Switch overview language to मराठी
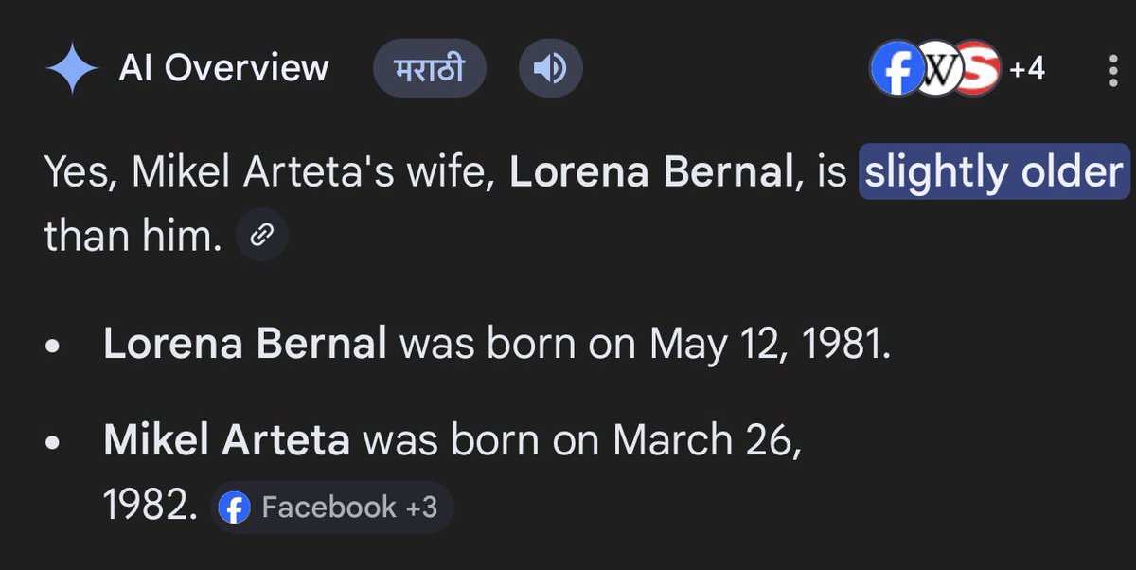 [x=429, y=70]
